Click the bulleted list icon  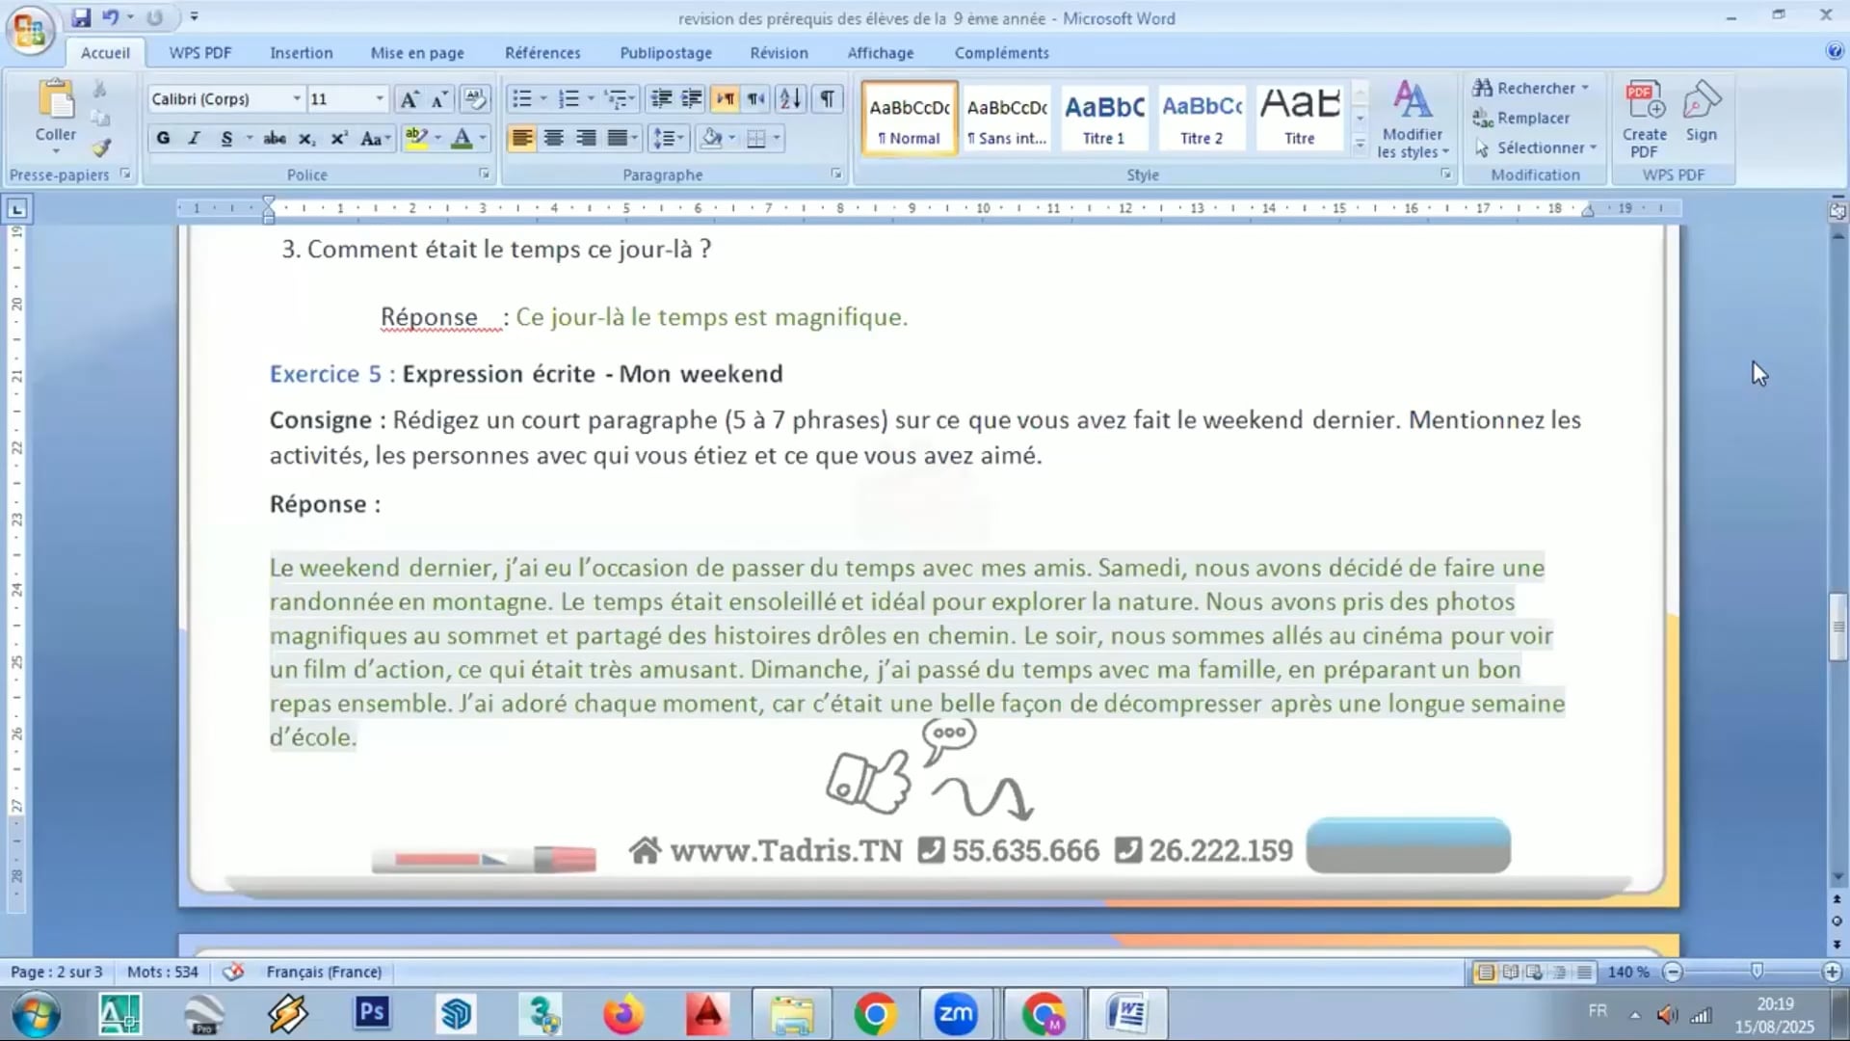coord(521,99)
